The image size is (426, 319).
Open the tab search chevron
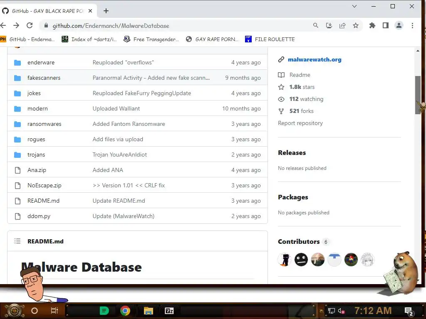pos(354,6)
